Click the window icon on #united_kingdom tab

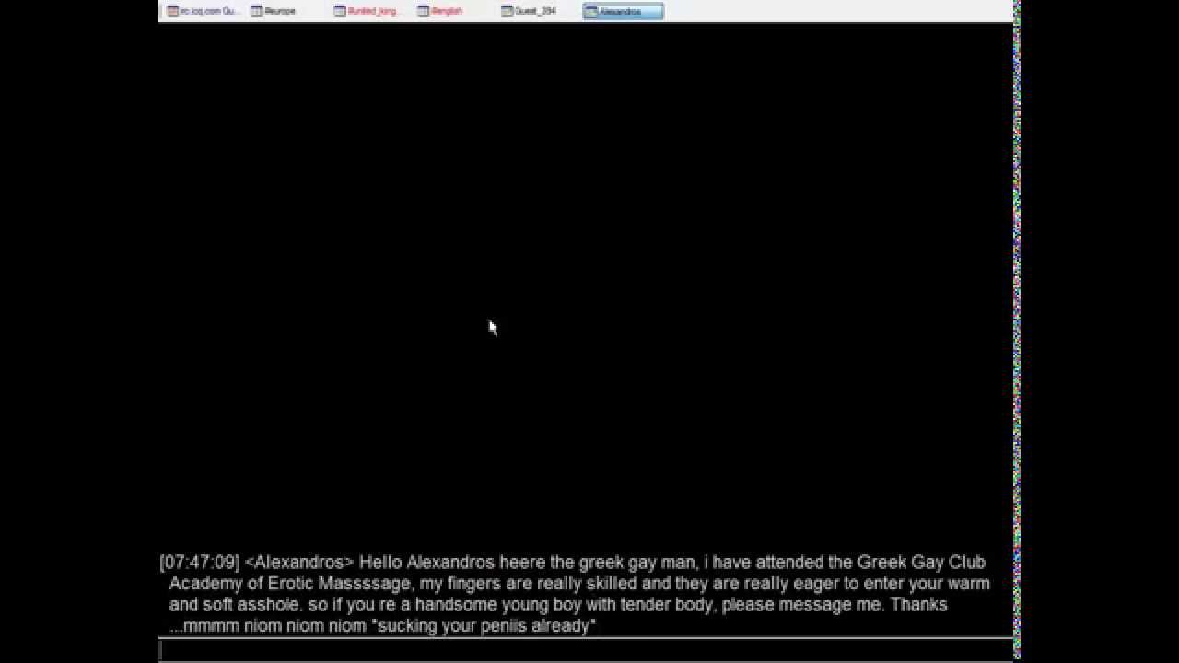340,11
